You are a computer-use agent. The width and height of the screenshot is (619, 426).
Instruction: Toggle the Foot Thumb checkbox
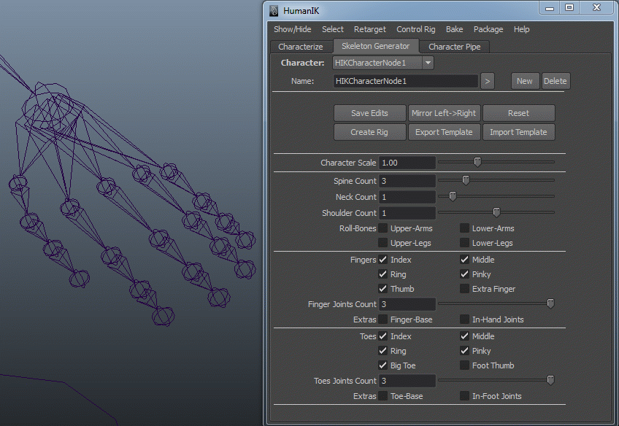coord(464,365)
